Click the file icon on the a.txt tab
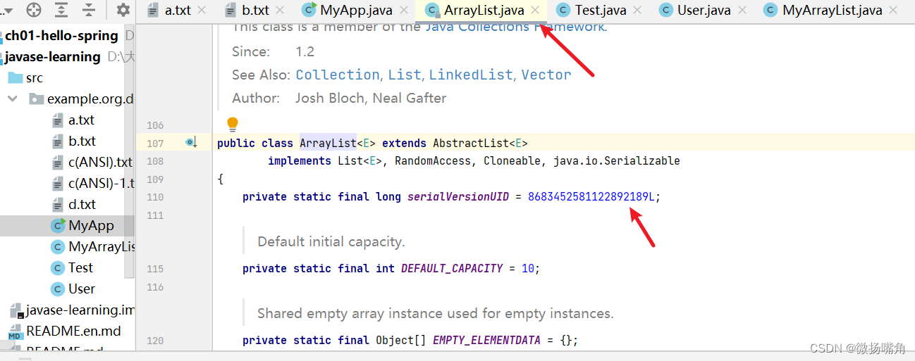The image size is (915, 361). 154,10
